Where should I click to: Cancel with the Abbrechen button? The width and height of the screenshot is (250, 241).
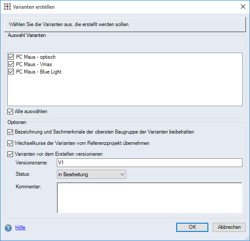tap(229, 227)
